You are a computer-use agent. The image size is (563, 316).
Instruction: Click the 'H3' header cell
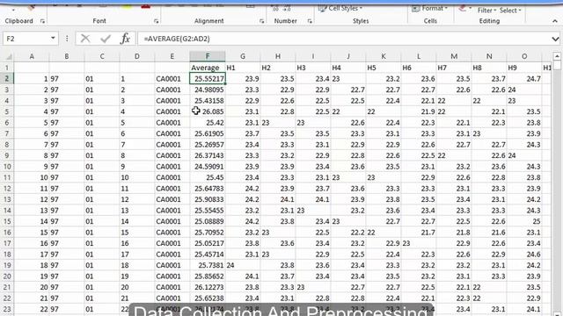[313, 68]
